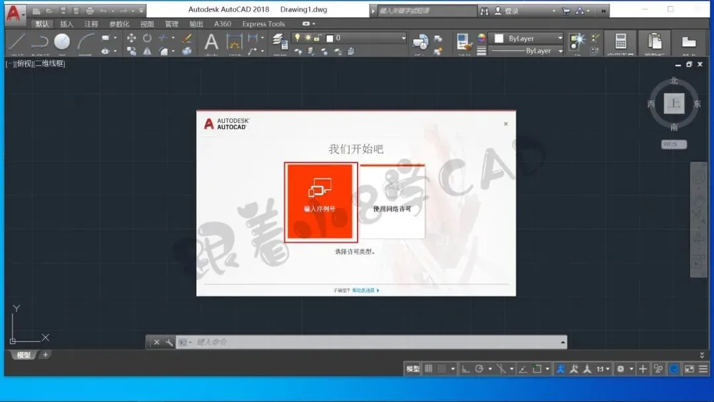Click the Print icon in quick access toolbar
714x402 pixels.
[90, 11]
